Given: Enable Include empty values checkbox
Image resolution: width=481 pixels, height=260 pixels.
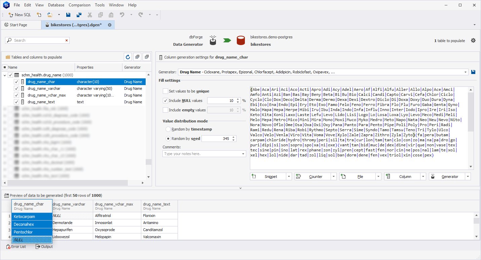Looking at the screenshot, I should (x=165, y=110).
